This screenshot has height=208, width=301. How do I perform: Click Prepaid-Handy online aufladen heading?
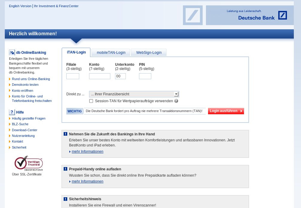pos(95,169)
